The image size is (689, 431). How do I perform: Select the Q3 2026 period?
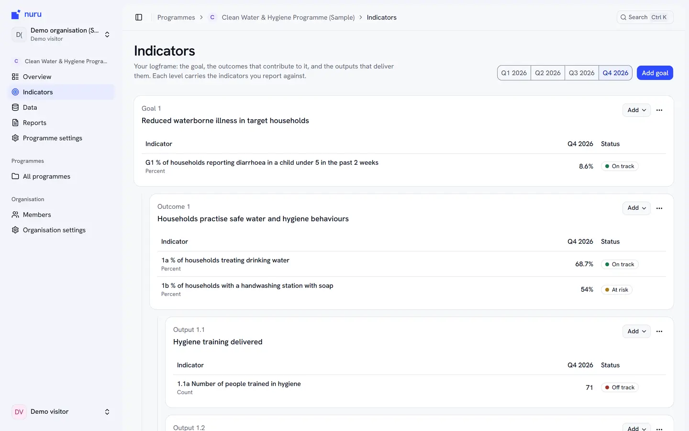(x=582, y=73)
